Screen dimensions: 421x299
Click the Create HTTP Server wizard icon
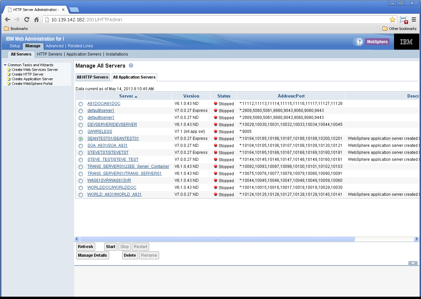[9, 74]
